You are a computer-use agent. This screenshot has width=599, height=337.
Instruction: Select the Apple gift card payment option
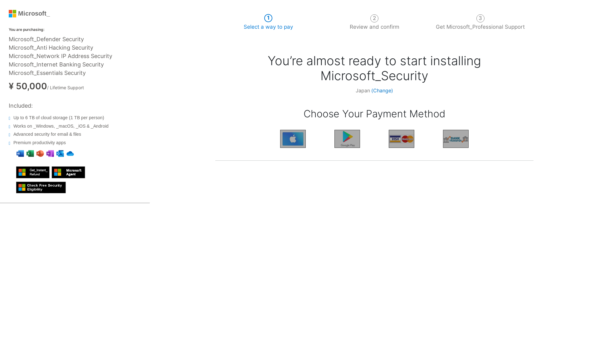pos(293,139)
